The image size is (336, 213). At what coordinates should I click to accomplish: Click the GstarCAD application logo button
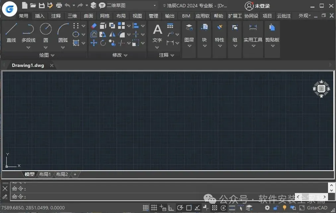pos(10,9)
